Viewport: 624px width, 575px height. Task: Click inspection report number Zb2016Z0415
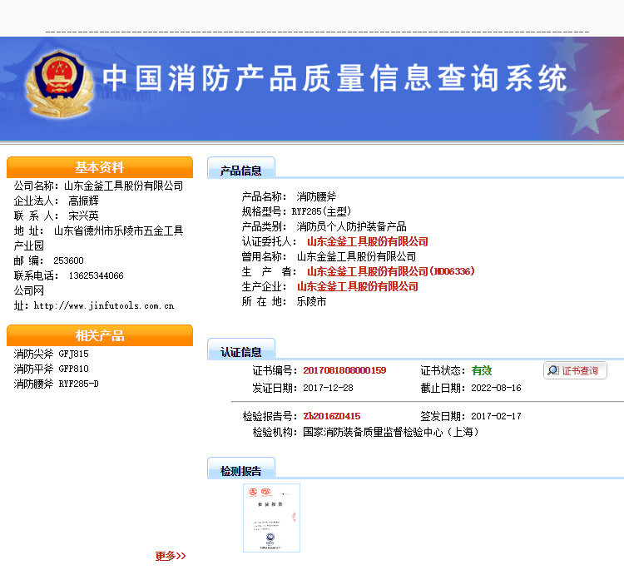332,416
